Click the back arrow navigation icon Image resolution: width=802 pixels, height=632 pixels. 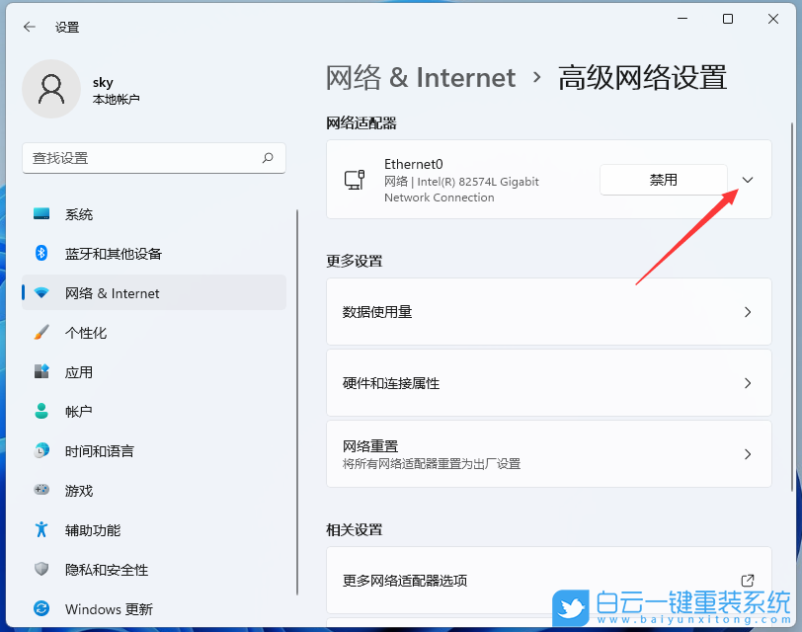click(x=27, y=27)
